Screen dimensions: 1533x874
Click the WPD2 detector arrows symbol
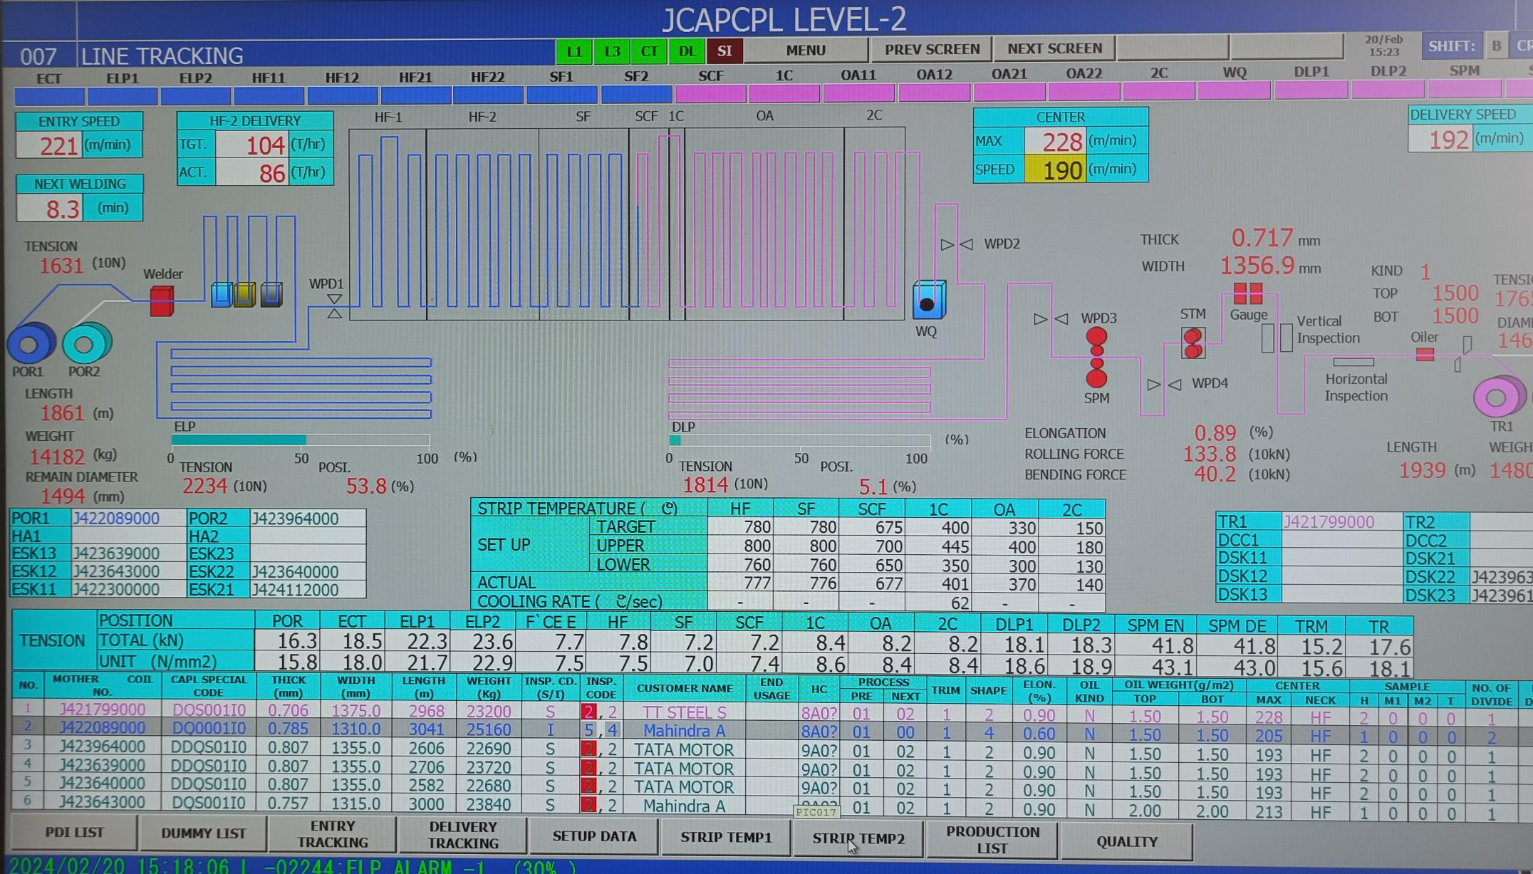point(957,244)
